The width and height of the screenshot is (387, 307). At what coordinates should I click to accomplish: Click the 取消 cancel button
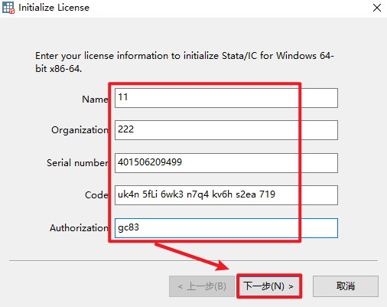click(x=346, y=286)
